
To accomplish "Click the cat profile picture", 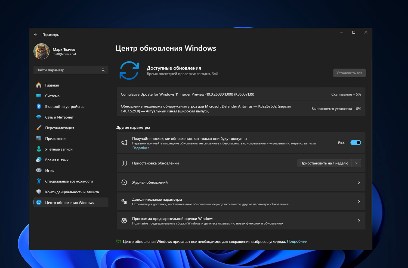I will tap(41, 51).
